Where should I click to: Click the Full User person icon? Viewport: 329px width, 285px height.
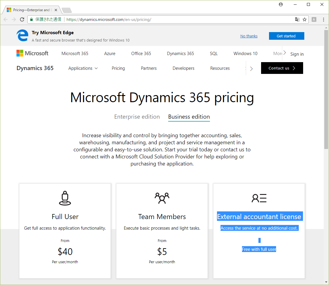[65, 198]
